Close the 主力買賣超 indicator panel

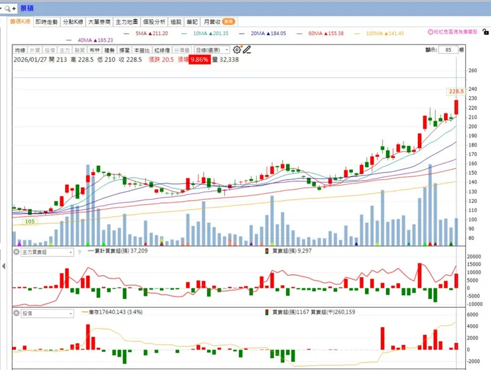point(17,252)
